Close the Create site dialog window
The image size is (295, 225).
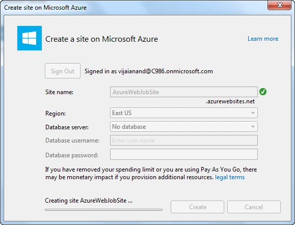tap(279, 5)
